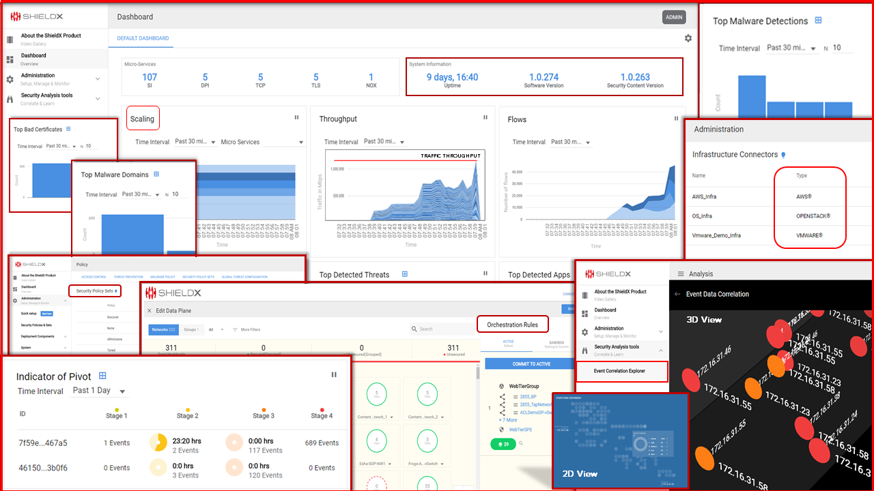Open Indicator of Pivot time interval dropdown
The image size is (874, 491).
(x=122, y=391)
